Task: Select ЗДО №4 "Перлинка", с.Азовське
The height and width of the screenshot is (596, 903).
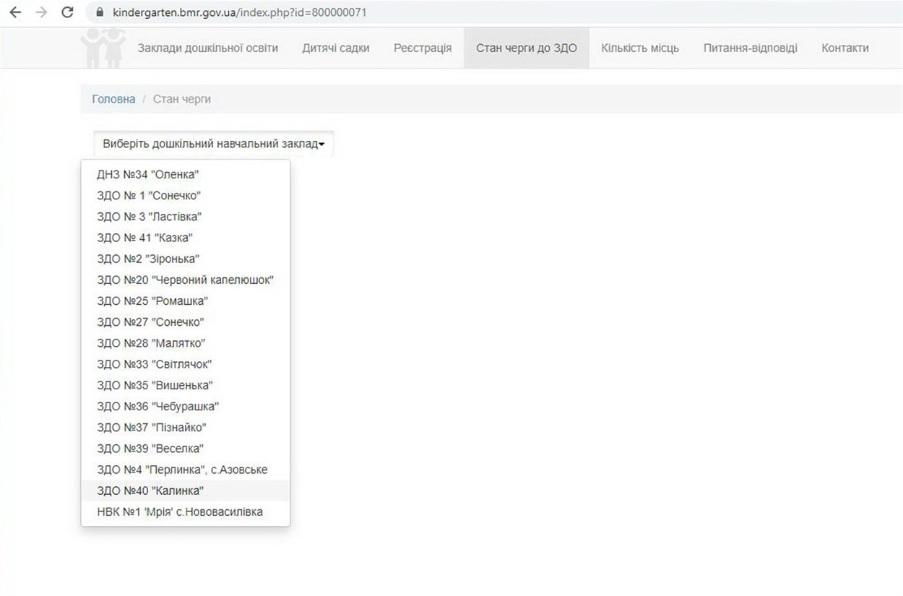Action: (185, 470)
